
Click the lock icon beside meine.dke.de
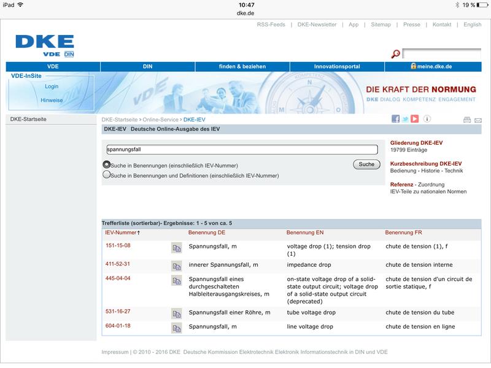[413, 66]
